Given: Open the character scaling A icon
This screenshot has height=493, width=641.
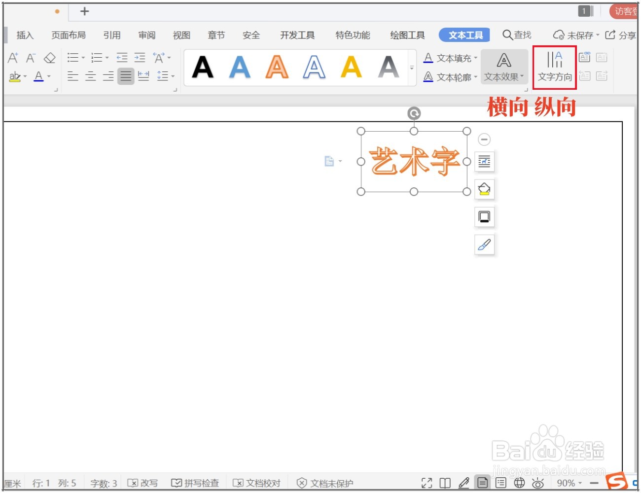Looking at the screenshot, I should [x=159, y=58].
